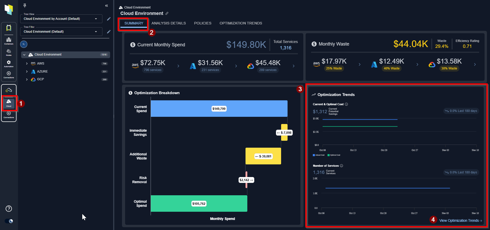This screenshot has width=490, height=230.
Task: Click the 796 services badge
Action: pos(153,70)
